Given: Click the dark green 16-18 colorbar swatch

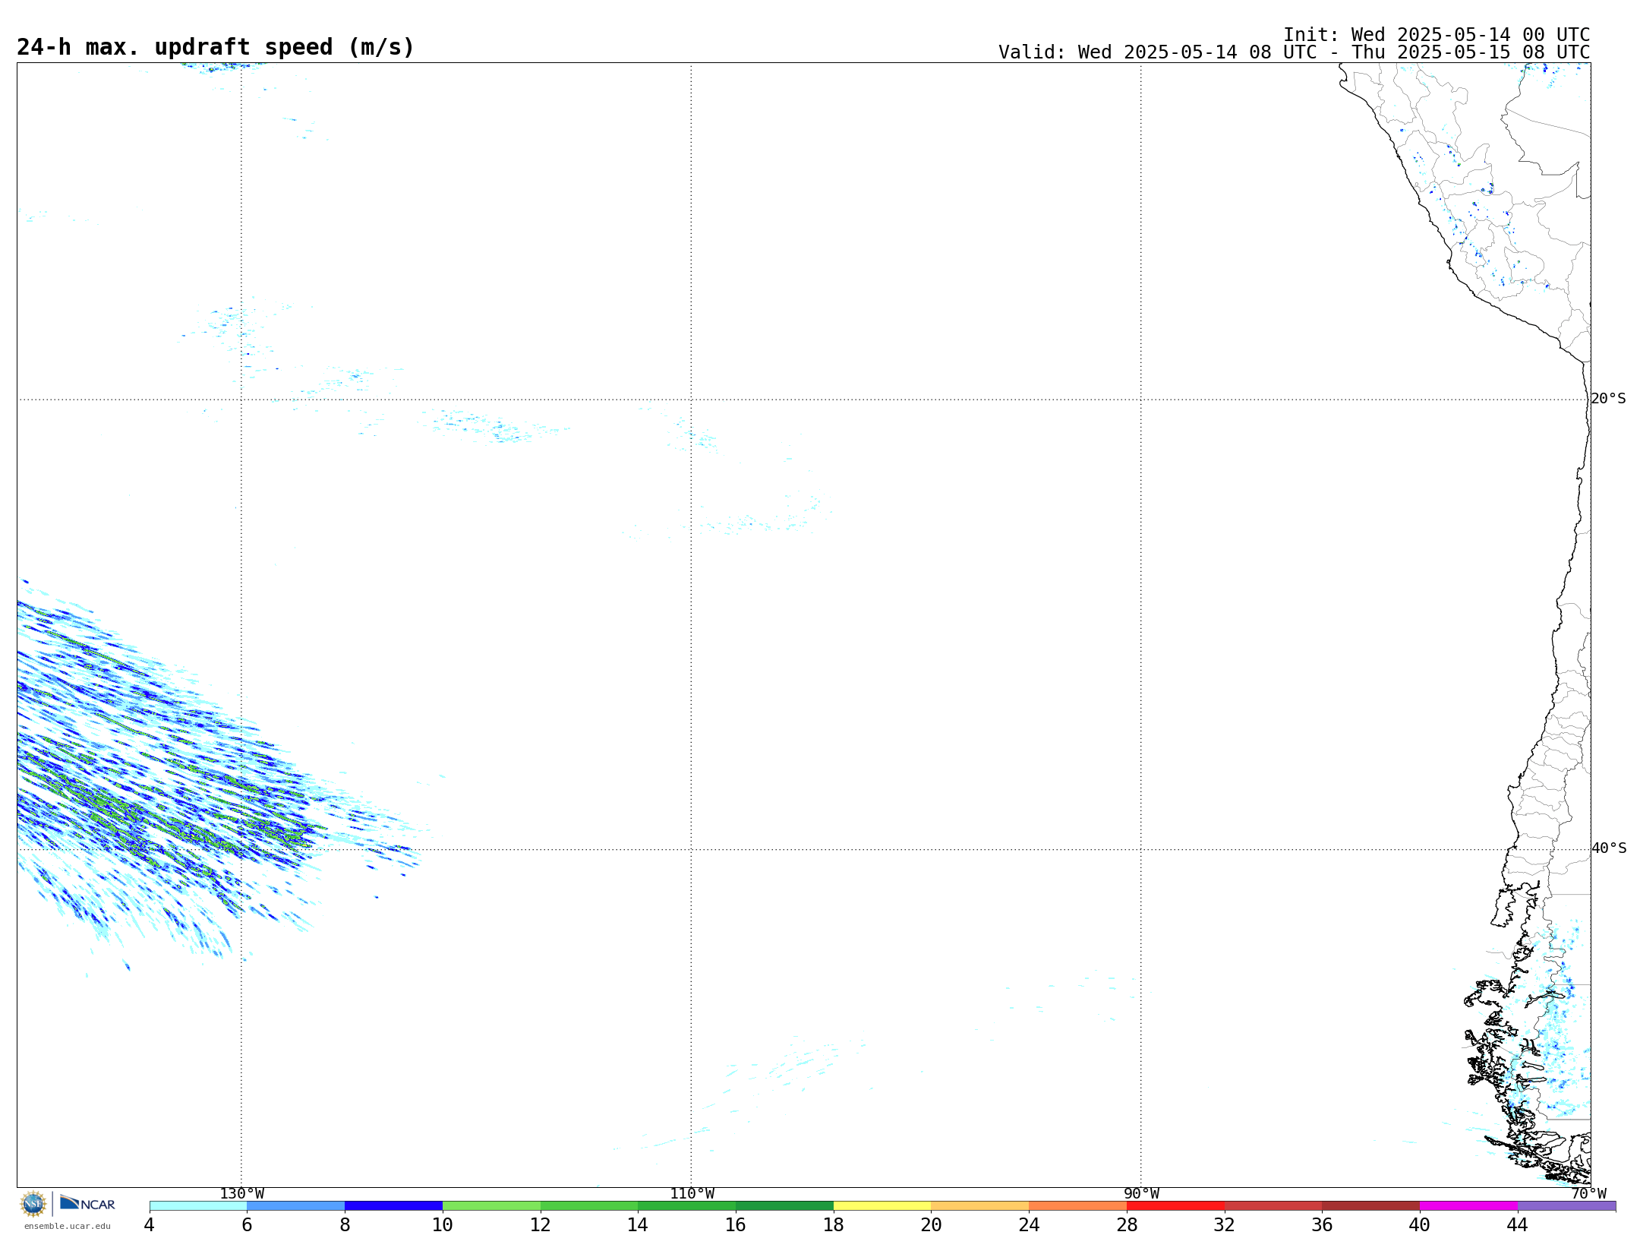Looking at the screenshot, I should pos(784,1206).
